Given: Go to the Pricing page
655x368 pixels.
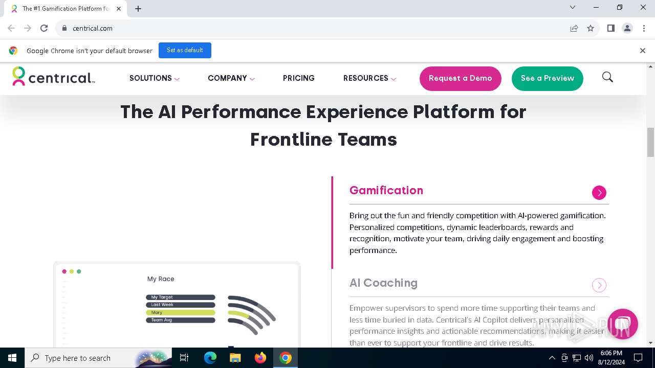Looking at the screenshot, I should [x=299, y=78].
